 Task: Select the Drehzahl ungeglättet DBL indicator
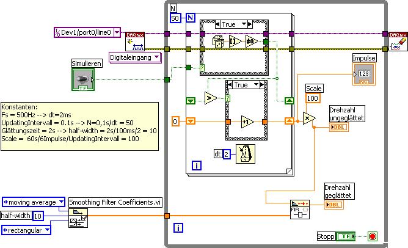(x=339, y=127)
